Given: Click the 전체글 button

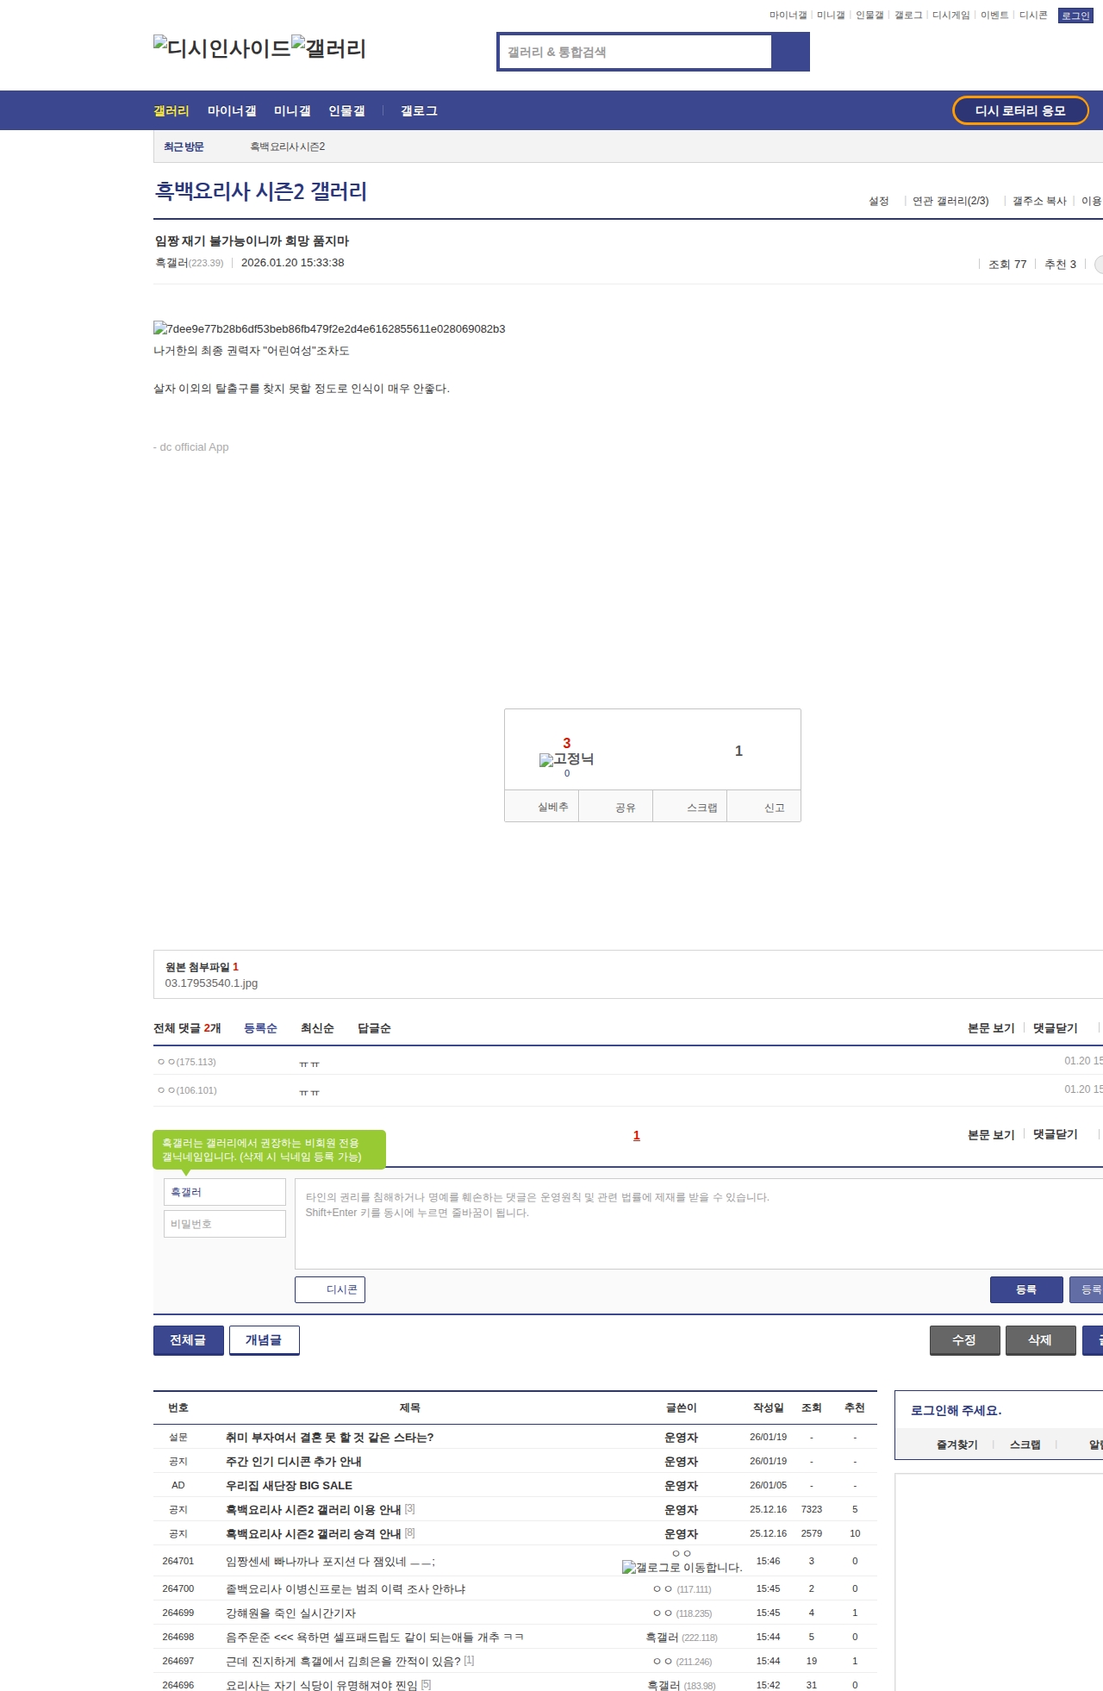Looking at the screenshot, I should [x=189, y=1340].
